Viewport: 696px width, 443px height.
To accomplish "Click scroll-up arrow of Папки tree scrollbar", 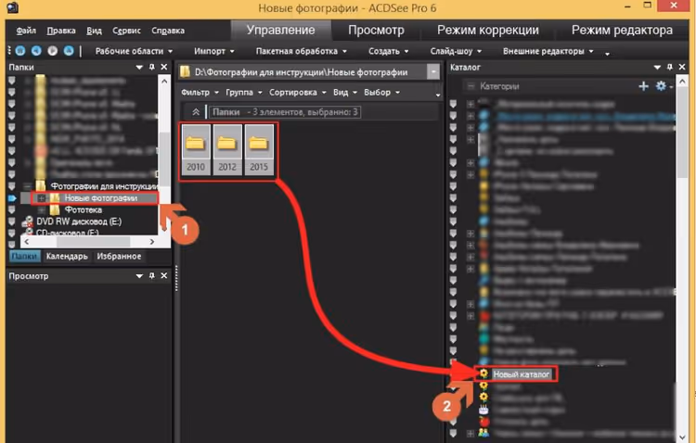I will (x=164, y=82).
